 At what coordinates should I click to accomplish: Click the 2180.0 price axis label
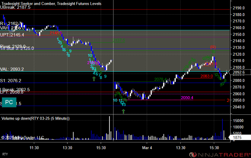click(x=239, y=15)
